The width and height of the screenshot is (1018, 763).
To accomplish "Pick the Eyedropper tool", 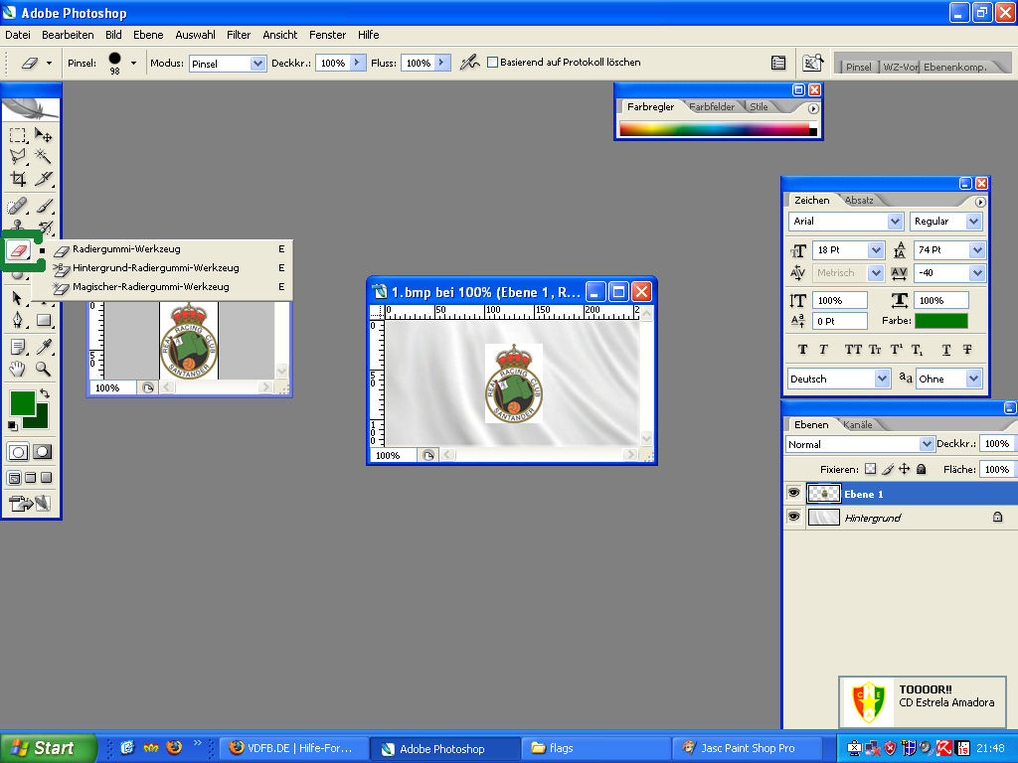I will point(44,347).
